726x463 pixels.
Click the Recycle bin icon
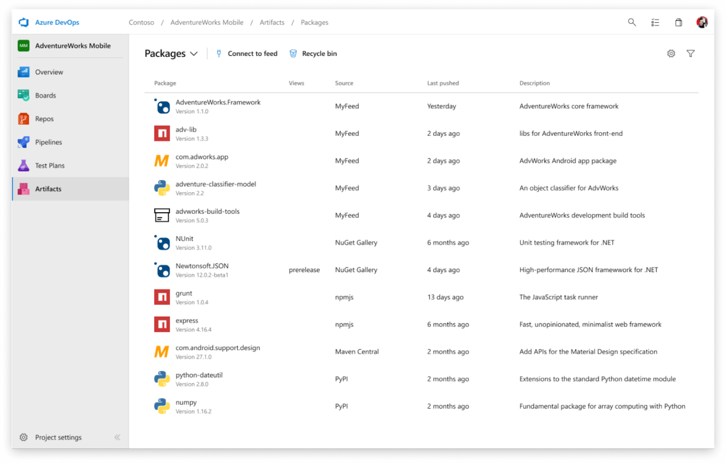pos(294,53)
